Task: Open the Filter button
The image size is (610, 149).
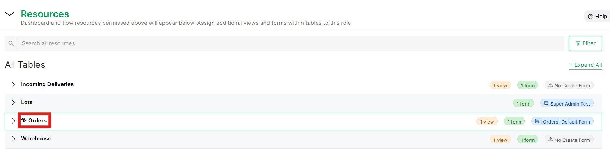Action: click(x=585, y=43)
